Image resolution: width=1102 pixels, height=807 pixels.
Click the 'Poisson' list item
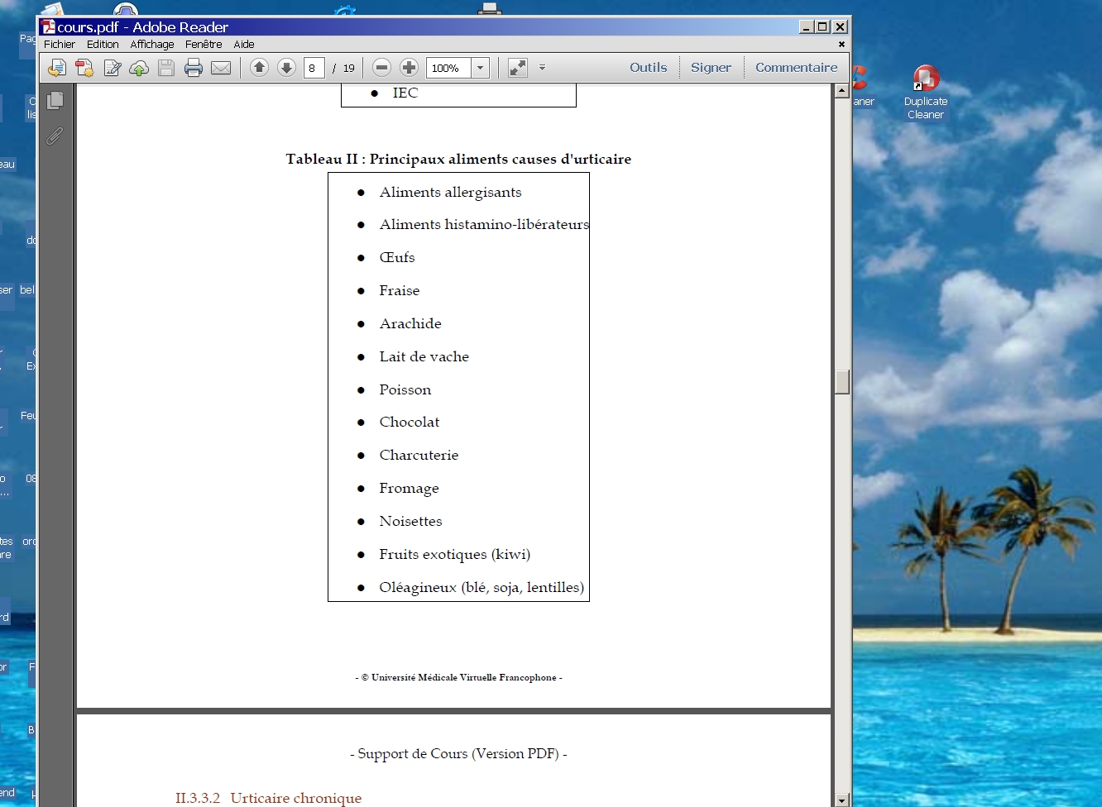405,389
